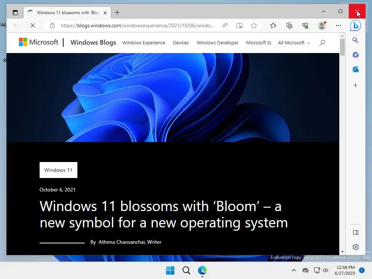The image size is (372, 279).
Task: View site information lock icon
Action: pyautogui.click(x=52, y=25)
